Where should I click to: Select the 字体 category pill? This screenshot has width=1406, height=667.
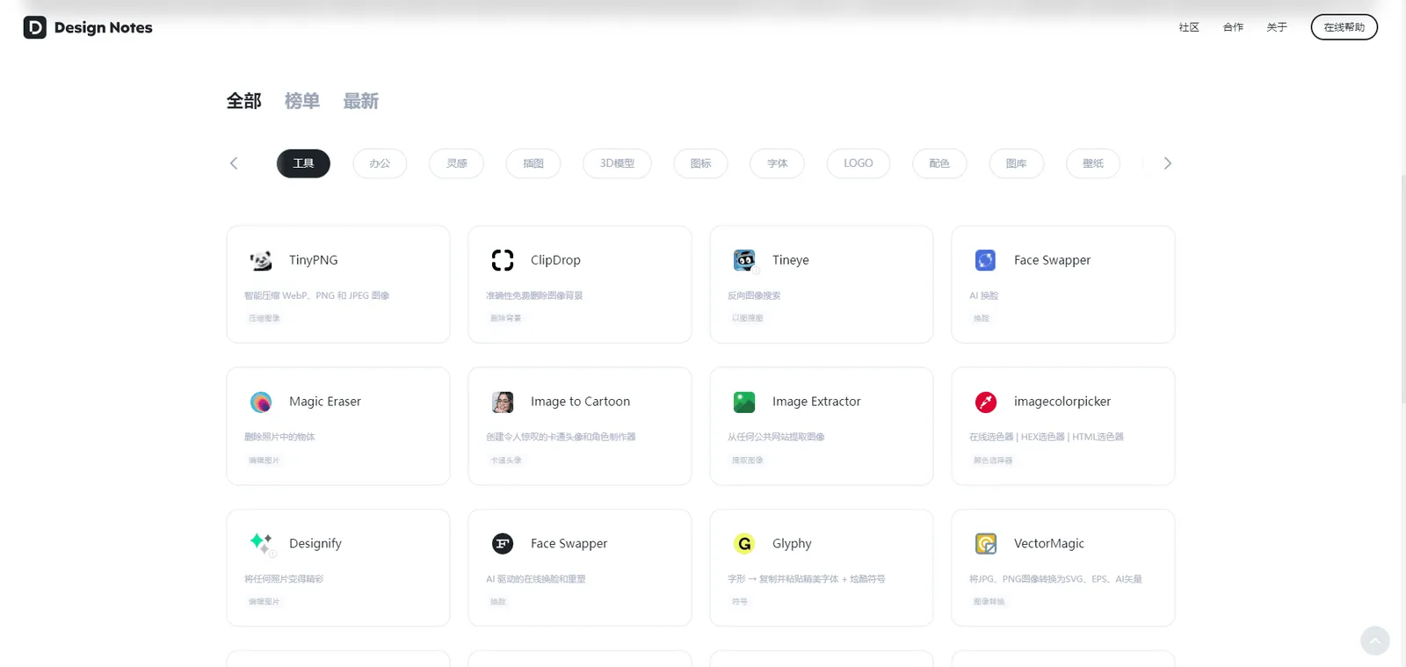tap(777, 163)
